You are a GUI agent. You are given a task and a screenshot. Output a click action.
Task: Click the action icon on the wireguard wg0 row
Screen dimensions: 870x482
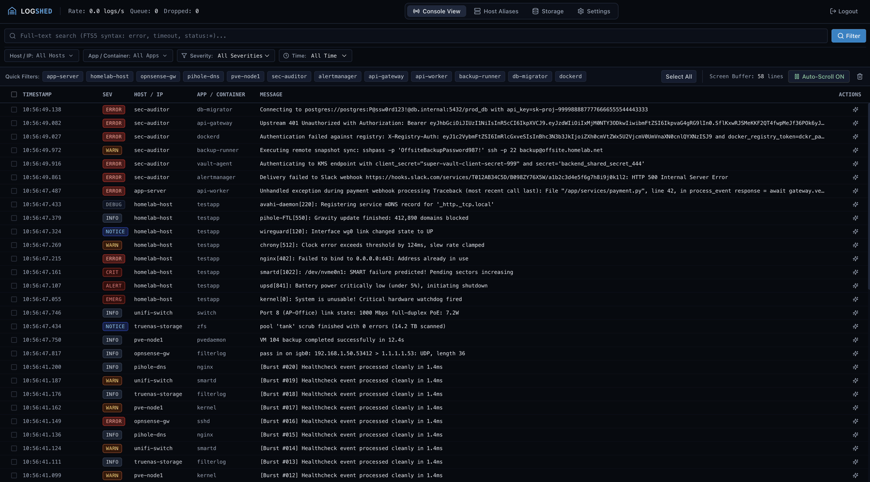pyautogui.click(x=855, y=232)
